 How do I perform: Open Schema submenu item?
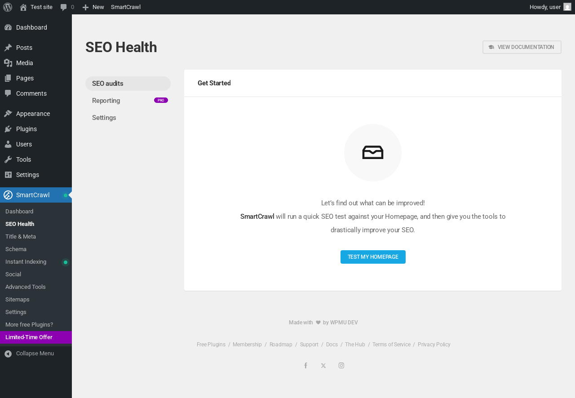[x=36, y=249]
